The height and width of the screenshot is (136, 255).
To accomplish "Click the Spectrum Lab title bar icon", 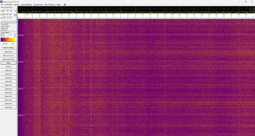I will pos(1,2).
